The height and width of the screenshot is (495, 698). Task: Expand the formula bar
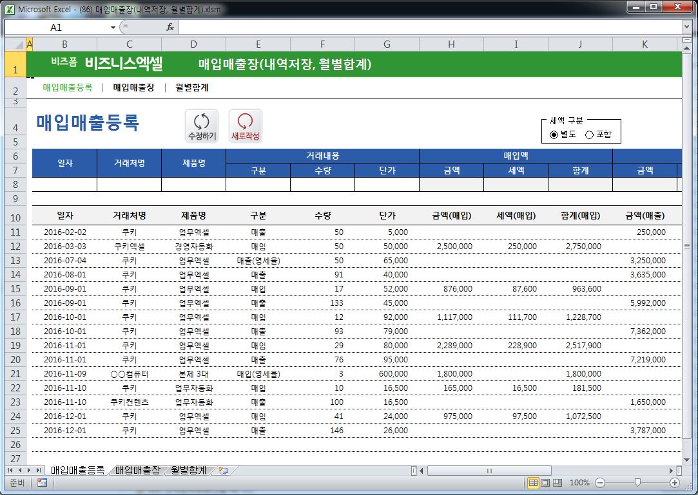pyautogui.click(x=686, y=27)
